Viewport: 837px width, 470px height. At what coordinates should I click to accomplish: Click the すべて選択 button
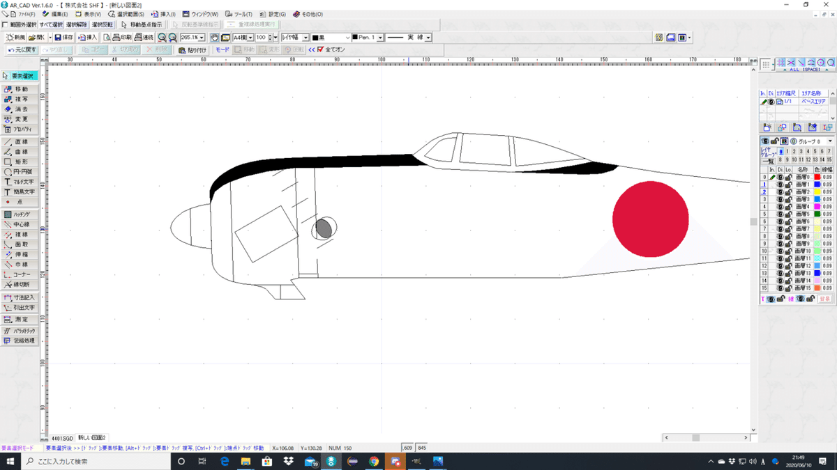(51, 24)
